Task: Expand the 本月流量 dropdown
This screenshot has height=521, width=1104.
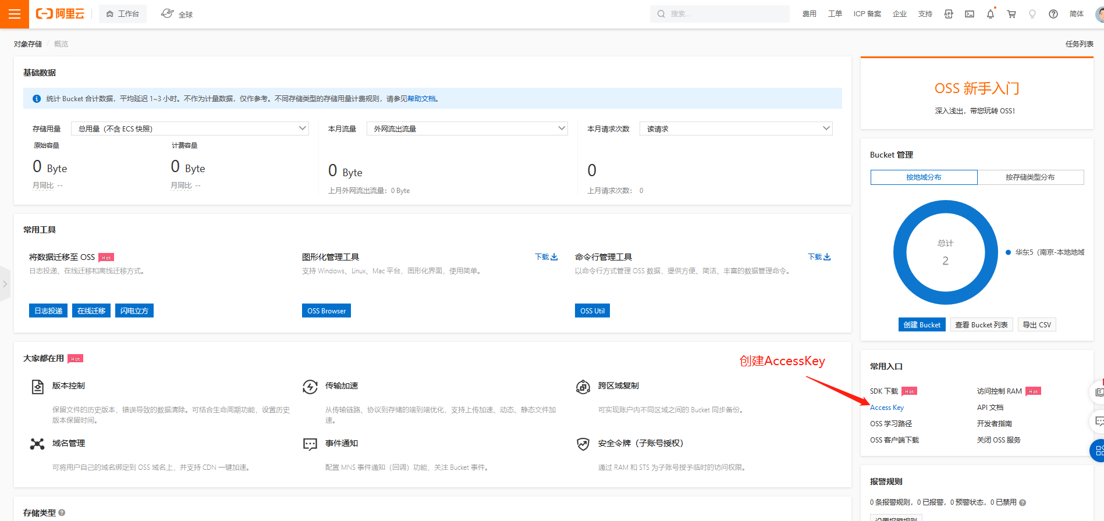Action: click(467, 129)
